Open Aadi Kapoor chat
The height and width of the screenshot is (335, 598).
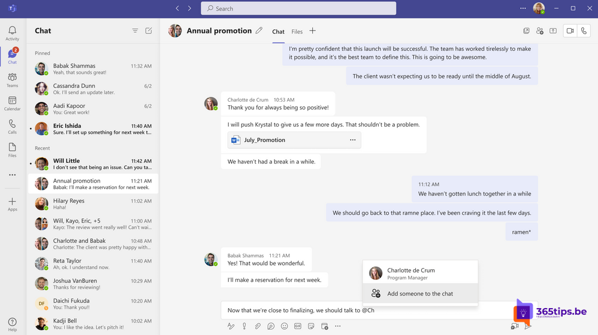(93, 109)
